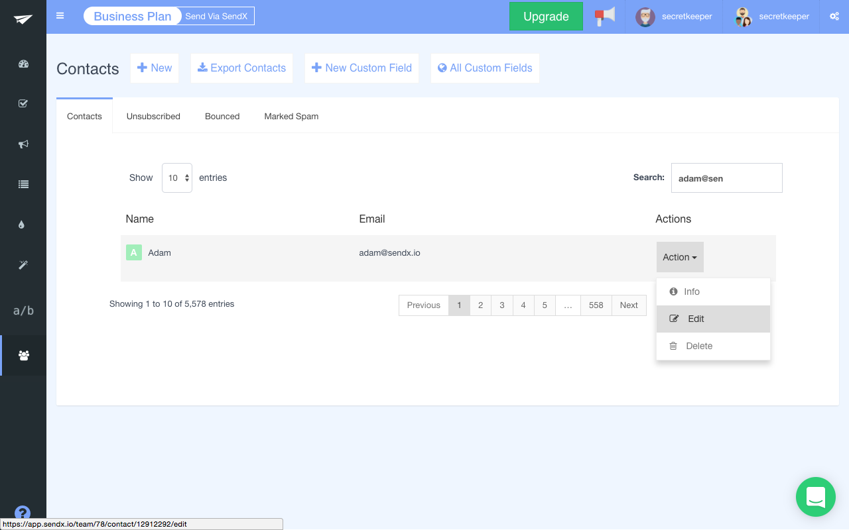849x530 pixels.
Task: Go to page 558
Action: pyautogui.click(x=596, y=305)
